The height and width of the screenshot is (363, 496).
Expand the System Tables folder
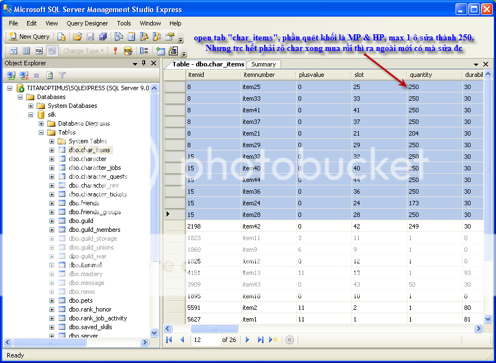coord(51,141)
